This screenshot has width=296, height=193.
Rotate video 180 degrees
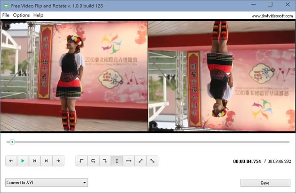pyautogui.click(x=93, y=161)
